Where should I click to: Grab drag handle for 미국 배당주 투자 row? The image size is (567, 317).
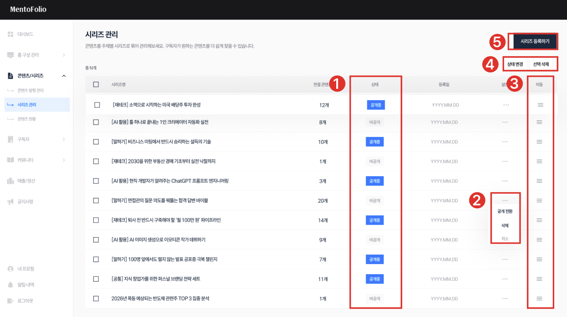click(540, 105)
